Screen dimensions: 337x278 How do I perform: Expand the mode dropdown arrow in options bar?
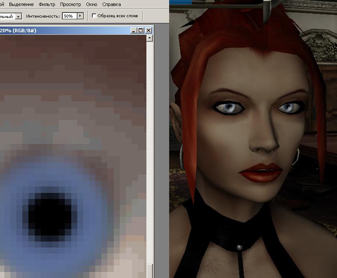[18, 16]
